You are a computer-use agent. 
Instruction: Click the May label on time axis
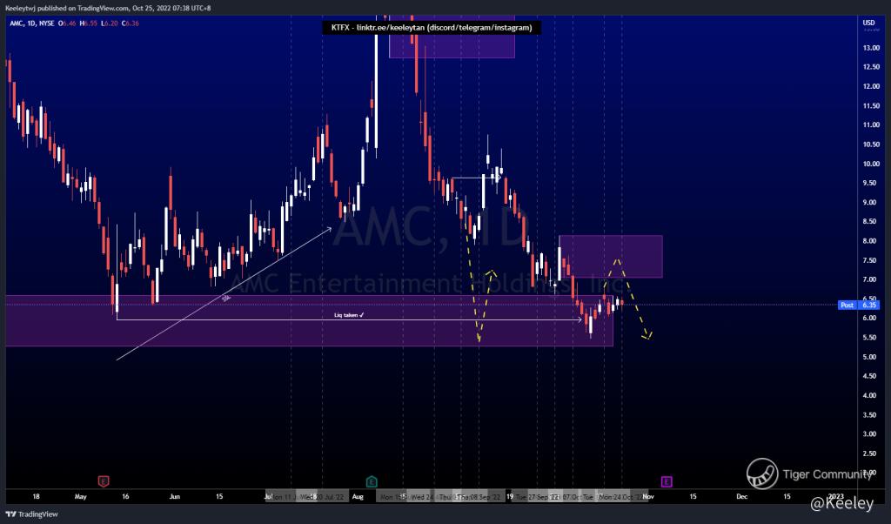pyautogui.click(x=80, y=496)
